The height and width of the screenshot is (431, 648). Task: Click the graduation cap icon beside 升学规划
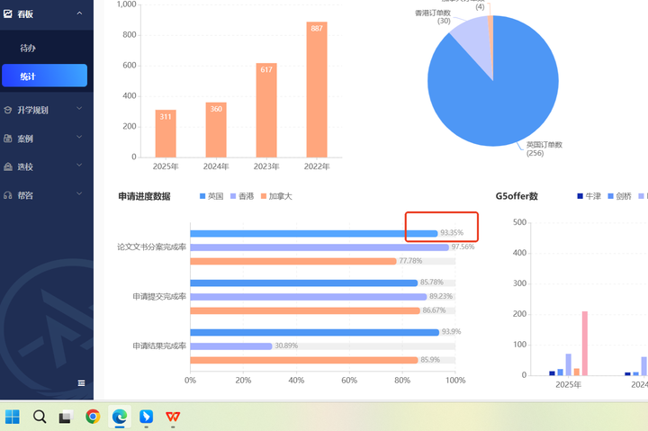tap(8, 110)
